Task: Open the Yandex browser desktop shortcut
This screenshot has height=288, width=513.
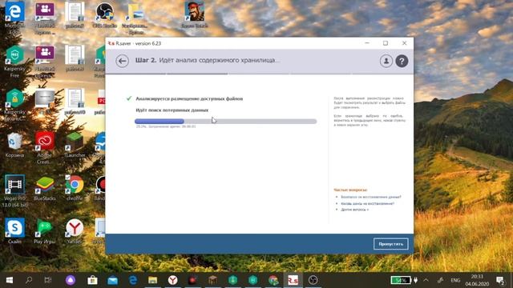Action: click(x=75, y=231)
